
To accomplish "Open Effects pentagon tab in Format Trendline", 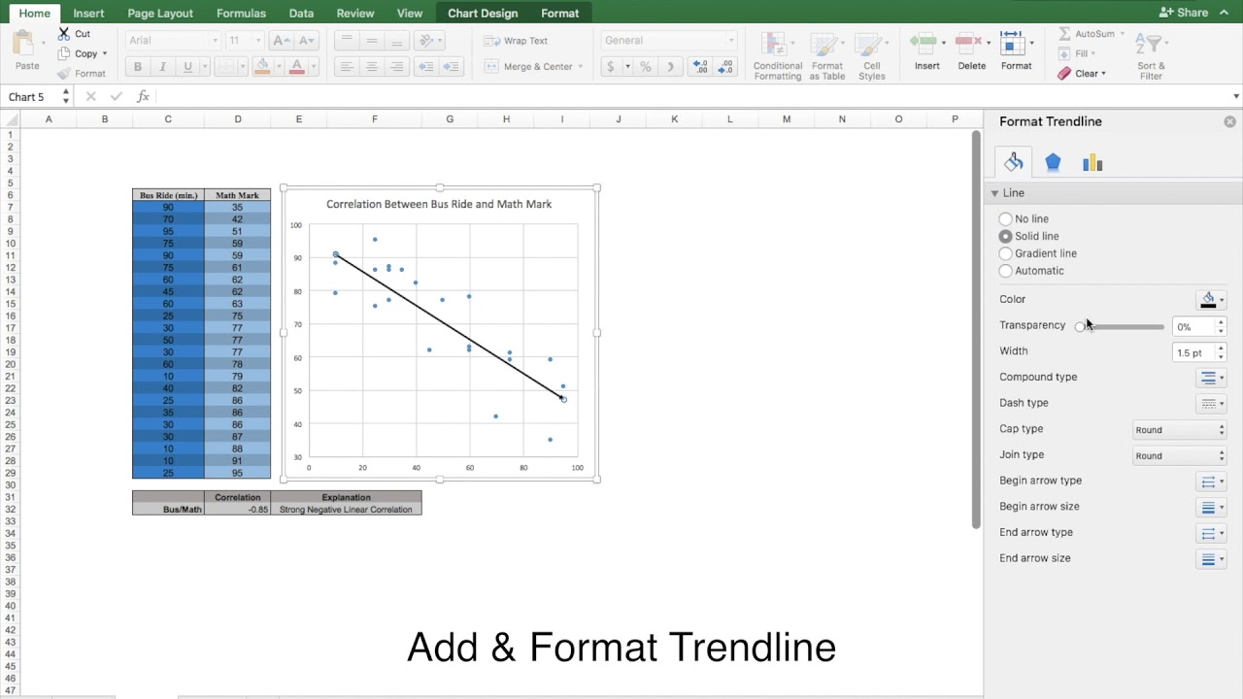I will point(1053,162).
